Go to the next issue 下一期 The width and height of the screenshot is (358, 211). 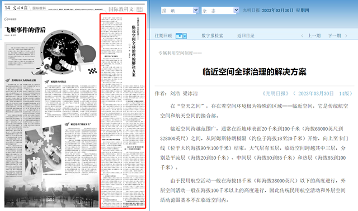pos(335,36)
